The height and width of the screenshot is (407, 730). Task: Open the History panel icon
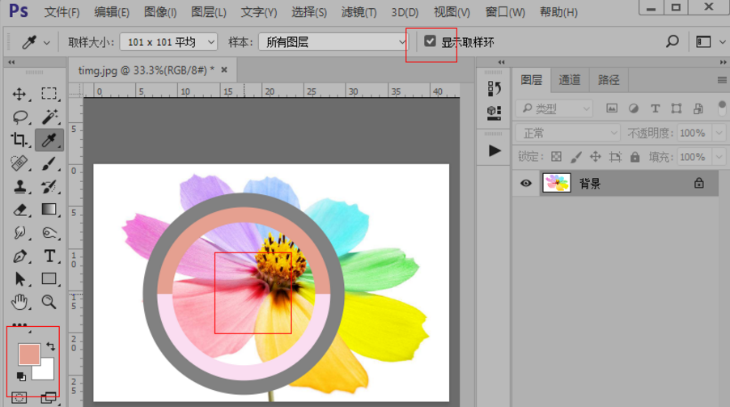pos(494,87)
